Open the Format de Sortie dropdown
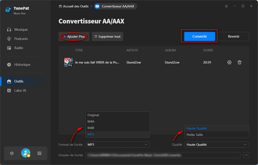The image size is (258, 165). click(118, 144)
